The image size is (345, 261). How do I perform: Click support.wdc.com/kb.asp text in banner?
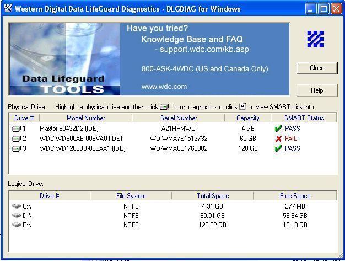pos(204,49)
